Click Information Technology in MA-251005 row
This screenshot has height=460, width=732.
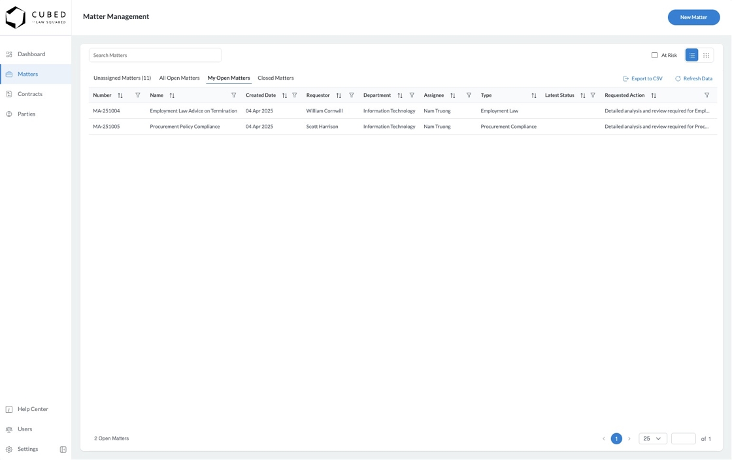[390, 126]
